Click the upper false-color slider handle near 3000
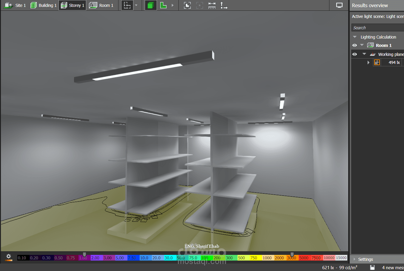This screenshot has height=271, width=404. pyautogui.click(x=292, y=255)
